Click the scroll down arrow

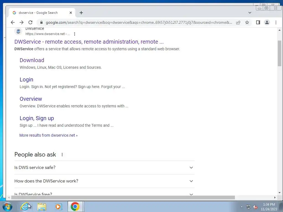pyautogui.click(x=280, y=193)
